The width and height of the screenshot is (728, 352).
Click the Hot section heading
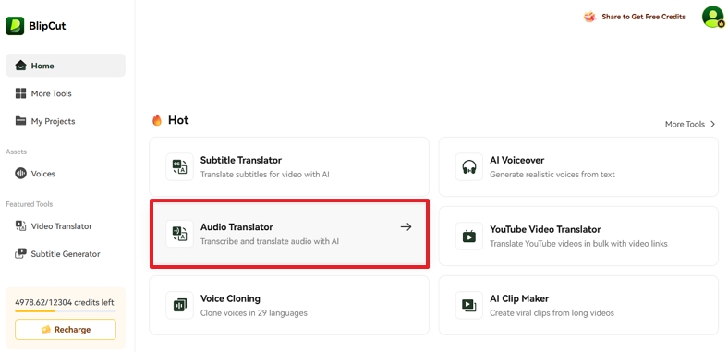(178, 120)
